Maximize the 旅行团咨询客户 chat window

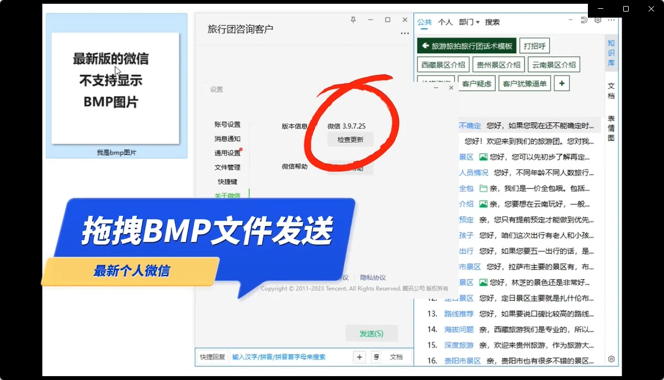click(388, 20)
